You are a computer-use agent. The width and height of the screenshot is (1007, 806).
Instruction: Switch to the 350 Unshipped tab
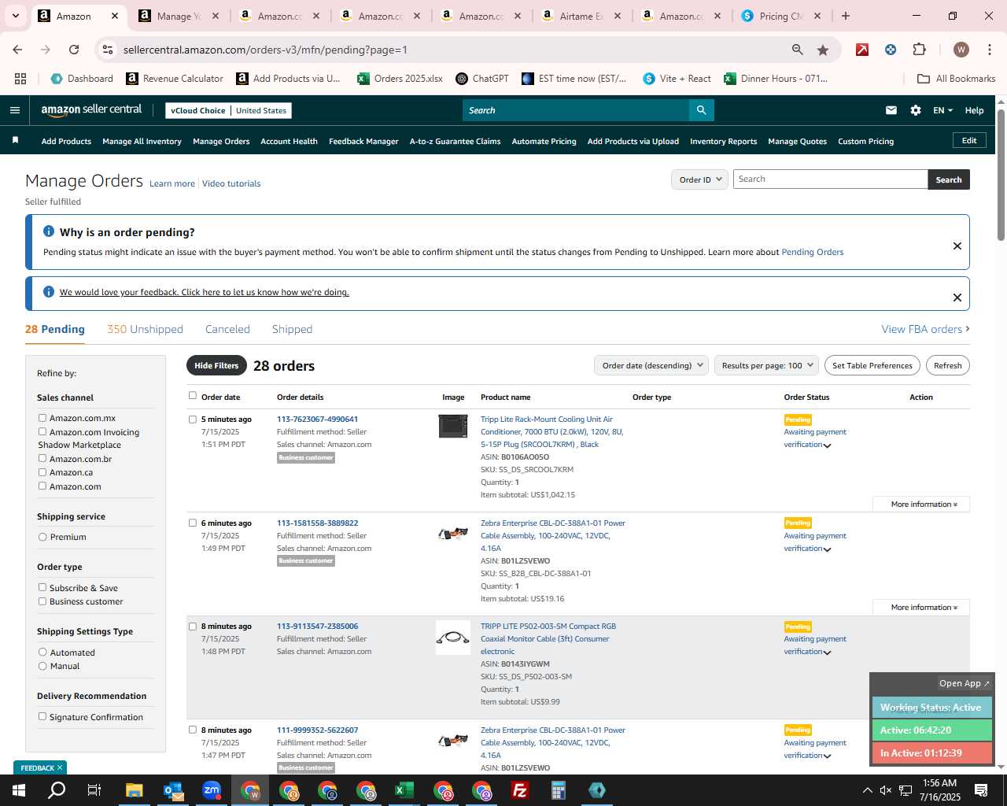(x=145, y=329)
